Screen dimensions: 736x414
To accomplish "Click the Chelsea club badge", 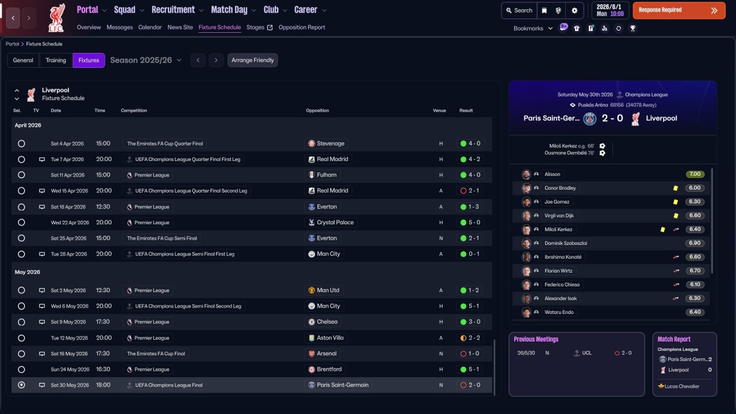I will [311, 322].
